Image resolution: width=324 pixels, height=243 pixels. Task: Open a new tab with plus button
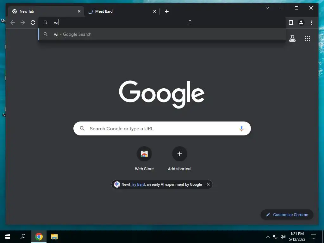click(x=167, y=12)
